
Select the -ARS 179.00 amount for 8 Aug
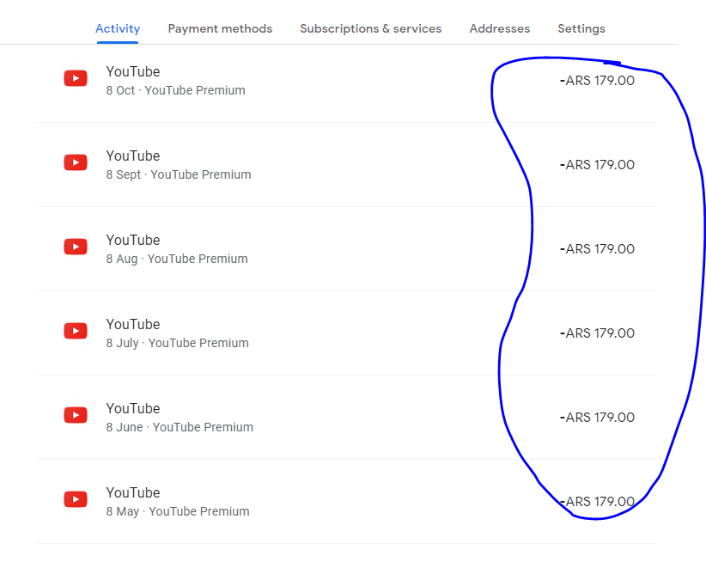[x=597, y=249]
